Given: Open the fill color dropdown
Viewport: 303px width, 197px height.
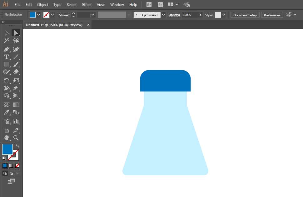Looking at the screenshot, I should (39, 15).
